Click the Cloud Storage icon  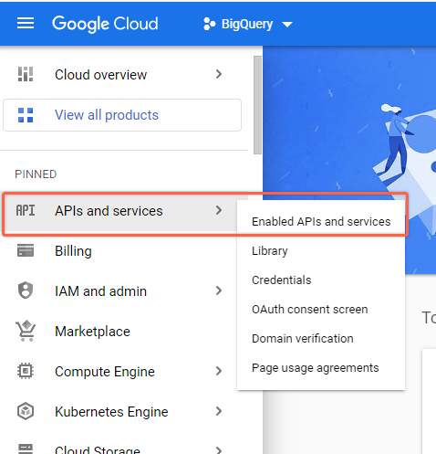(26, 449)
